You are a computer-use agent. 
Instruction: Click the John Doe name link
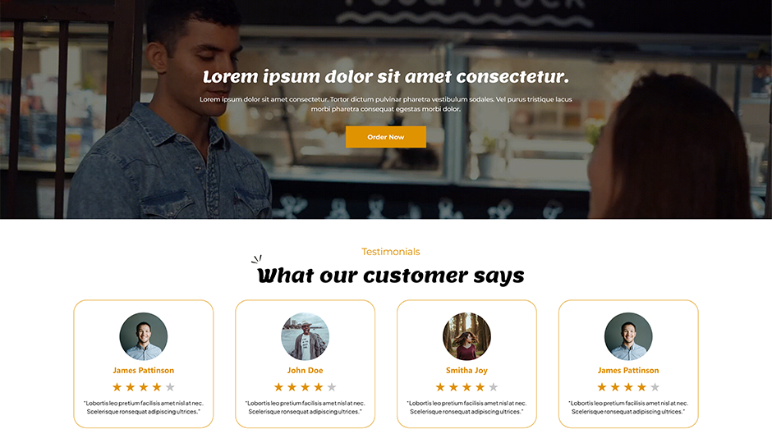305,370
